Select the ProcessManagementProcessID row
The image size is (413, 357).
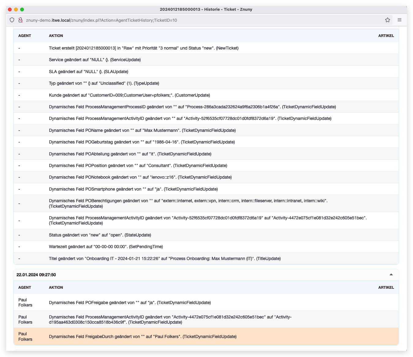(206, 107)
